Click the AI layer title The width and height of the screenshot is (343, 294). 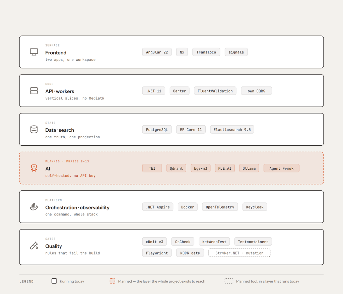48,169
